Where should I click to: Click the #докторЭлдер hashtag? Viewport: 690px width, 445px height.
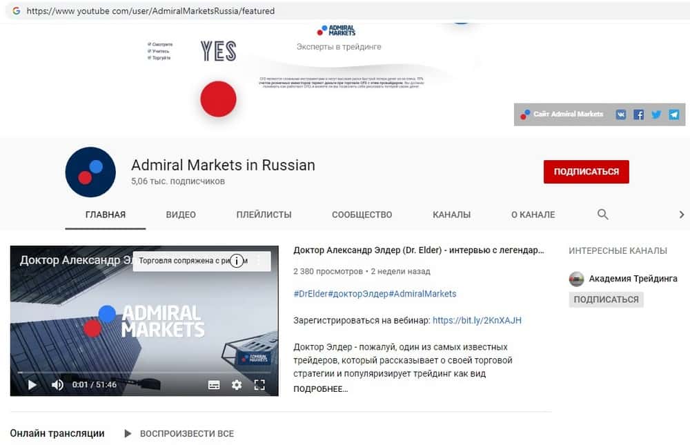(x=358, y=294)
